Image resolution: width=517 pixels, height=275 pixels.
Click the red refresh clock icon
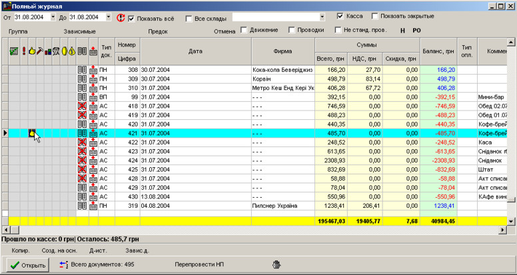point(121,17)
